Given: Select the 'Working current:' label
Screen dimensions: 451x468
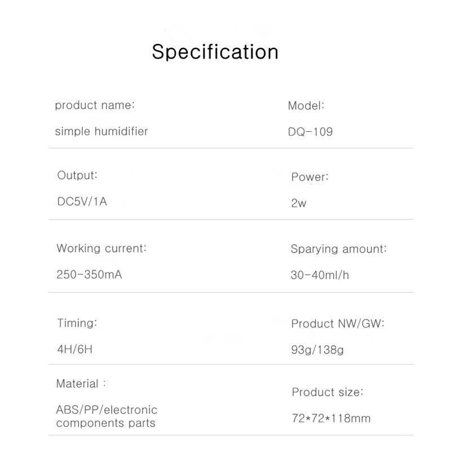Looking at the screenshot, I should (101, 248).
